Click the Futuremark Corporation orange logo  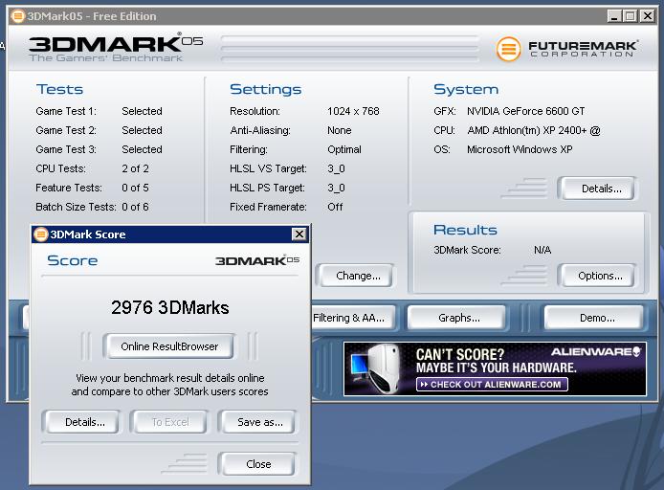[509, 49]
